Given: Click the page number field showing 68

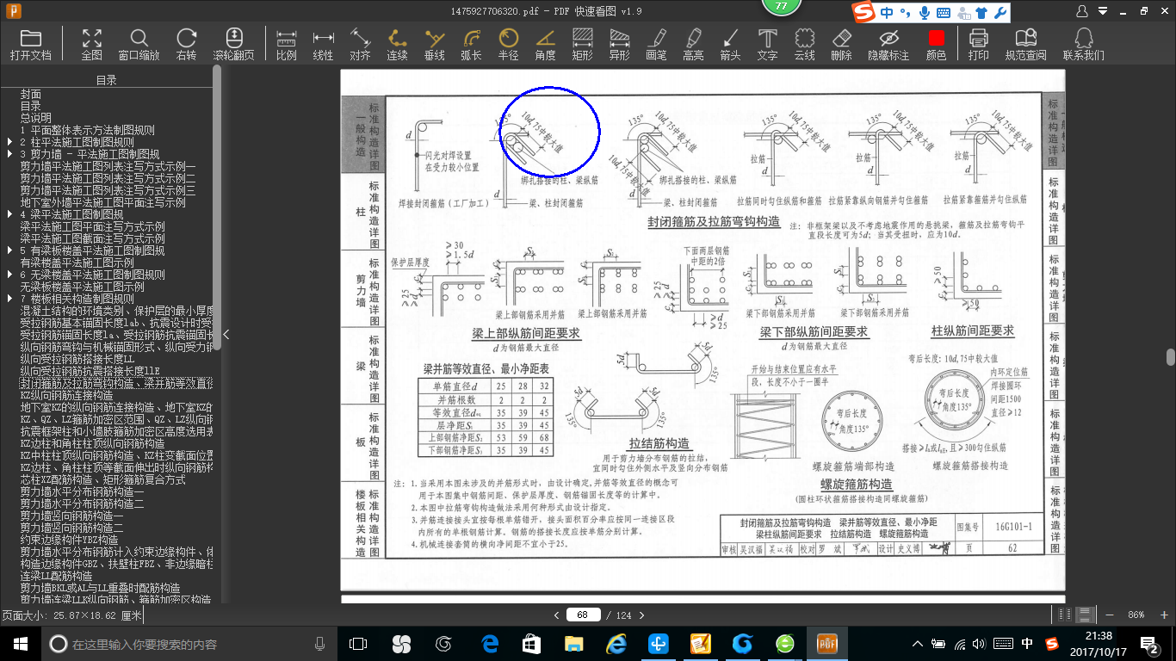Looking at the screenshot, I should (583, 615).
